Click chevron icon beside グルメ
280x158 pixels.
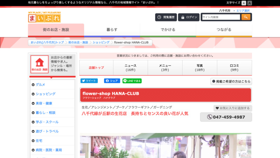[33, 85]
